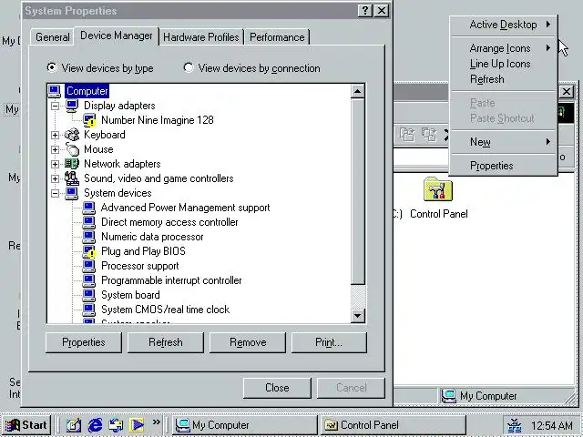This screenshot has width=583, height=437.
Task: Click the 12:54 AM system clock
Action: coord(552,425)
